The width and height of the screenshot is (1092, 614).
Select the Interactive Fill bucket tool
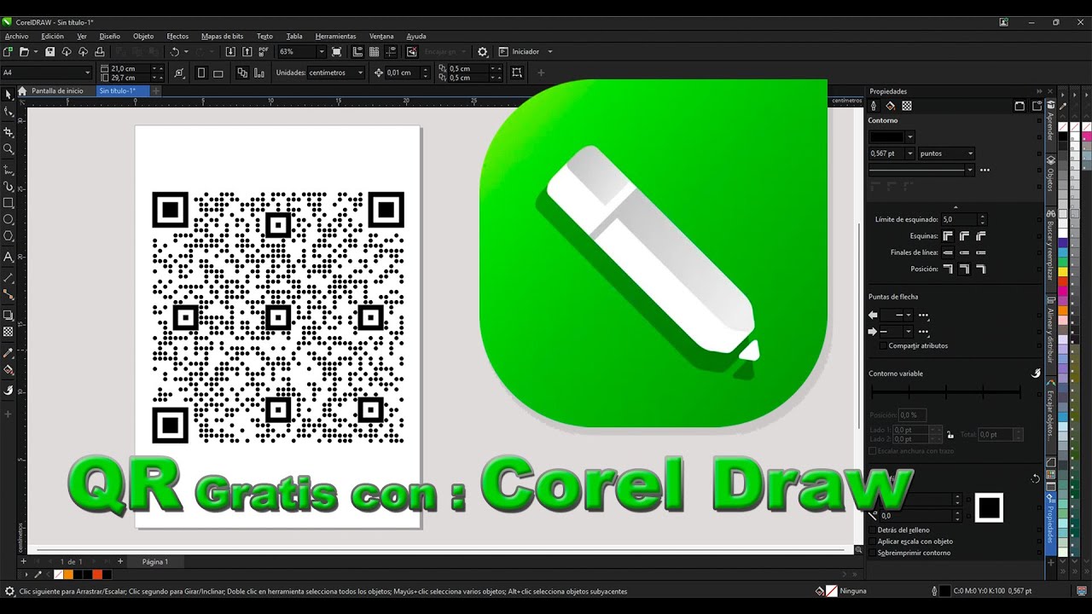click(9, 370)
